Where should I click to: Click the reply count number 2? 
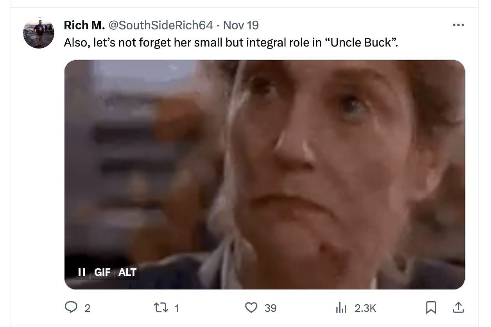(x=87, y=308)
